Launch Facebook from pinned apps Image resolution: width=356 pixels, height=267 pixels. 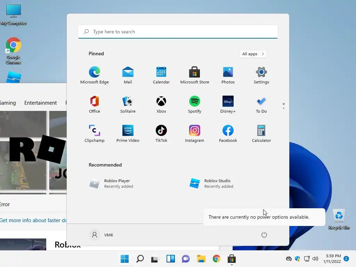pyautogui.click(x=228, y=134)
